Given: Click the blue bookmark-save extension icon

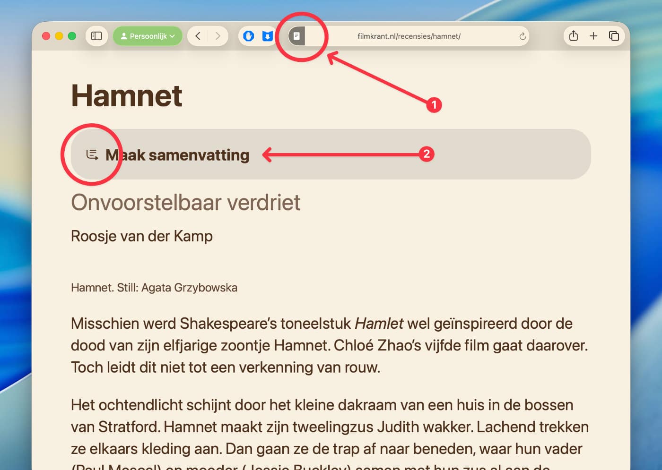Looking at the screenshot, I should [268, 35].
